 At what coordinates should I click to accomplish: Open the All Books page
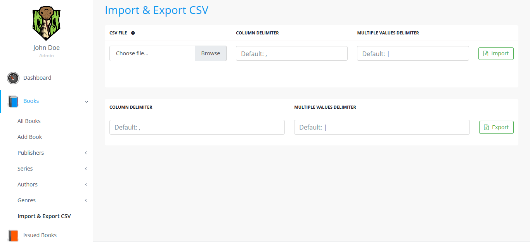coord(29,121)
